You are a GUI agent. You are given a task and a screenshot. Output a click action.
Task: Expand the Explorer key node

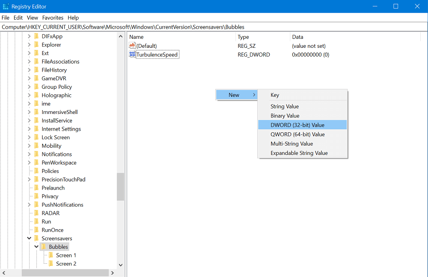pos(29,45)
